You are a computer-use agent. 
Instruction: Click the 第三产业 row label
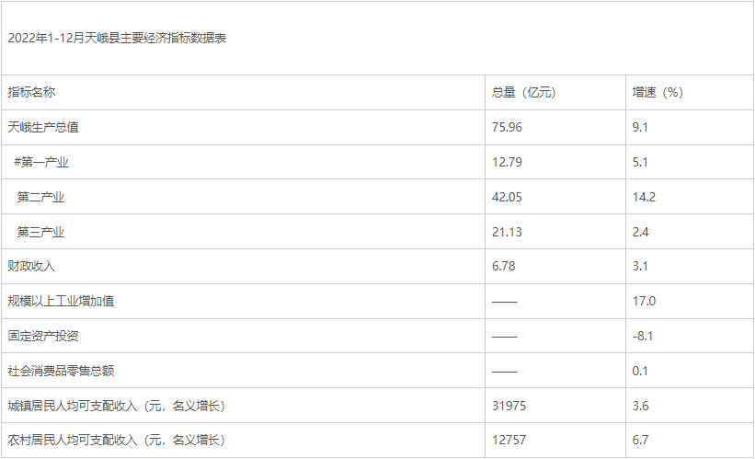[x=40, y=232]
